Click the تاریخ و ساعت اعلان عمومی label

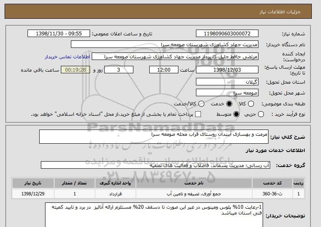122,34
